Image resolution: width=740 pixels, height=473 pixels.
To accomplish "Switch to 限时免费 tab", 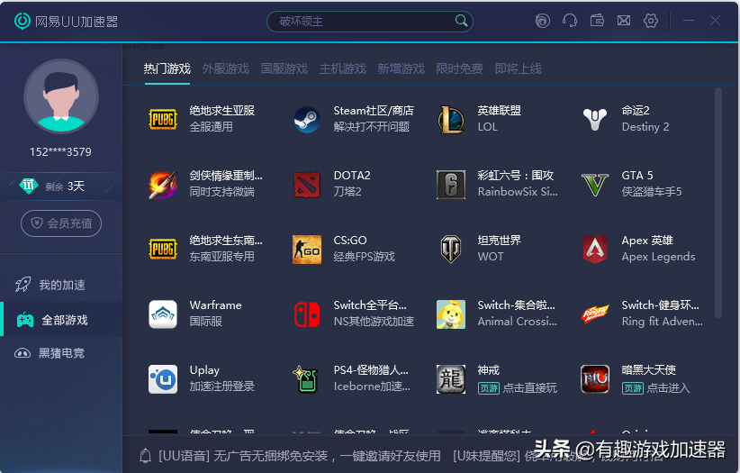I will point(460,69).
